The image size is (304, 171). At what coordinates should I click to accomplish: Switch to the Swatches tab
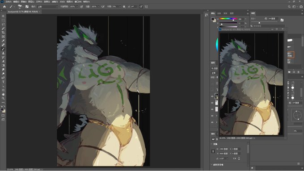tap(219, 13)
